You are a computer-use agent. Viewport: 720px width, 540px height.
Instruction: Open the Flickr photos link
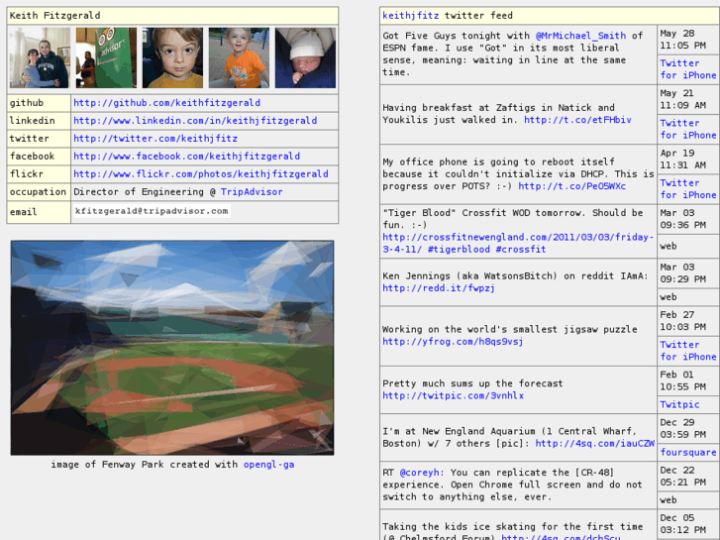(x=201, y=174)
